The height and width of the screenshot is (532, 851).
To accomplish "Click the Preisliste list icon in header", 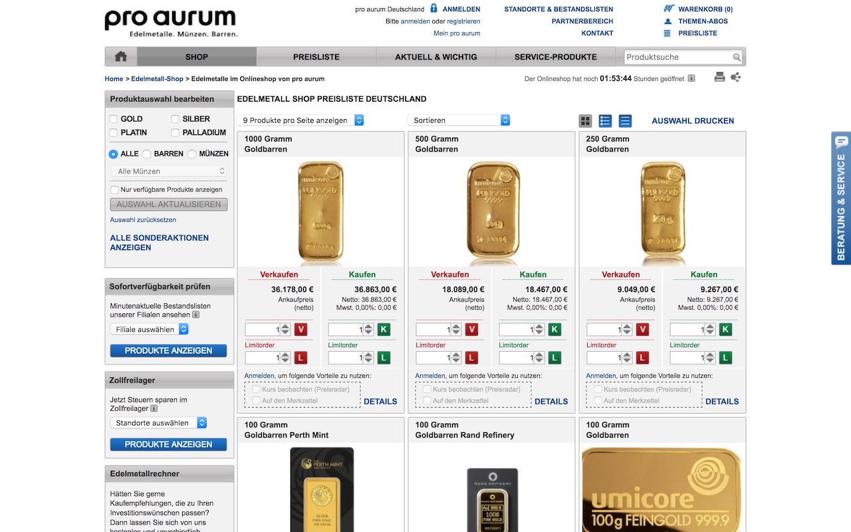I will [668, 33].
